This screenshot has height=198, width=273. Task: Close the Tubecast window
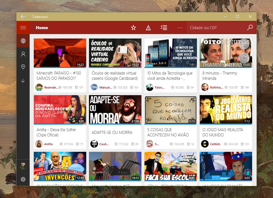[250, 16]
